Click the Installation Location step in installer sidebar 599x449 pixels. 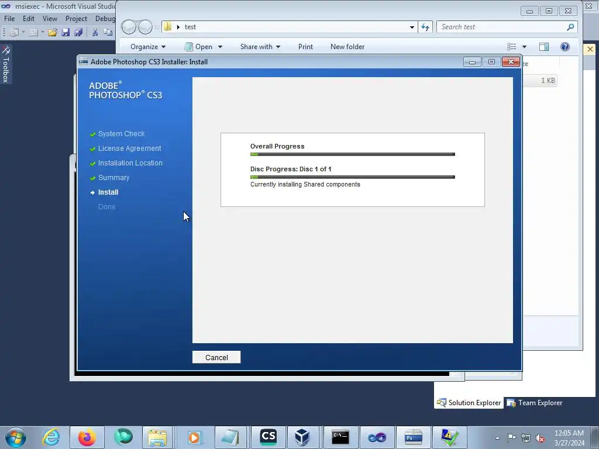pos(130,163)
